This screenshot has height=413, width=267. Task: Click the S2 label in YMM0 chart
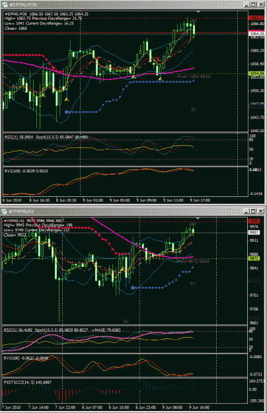[126, 321]
